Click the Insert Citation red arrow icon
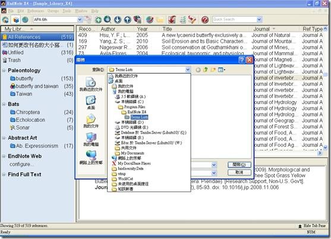The width and height of the screenshot is (331, 239). coord(172,20)
